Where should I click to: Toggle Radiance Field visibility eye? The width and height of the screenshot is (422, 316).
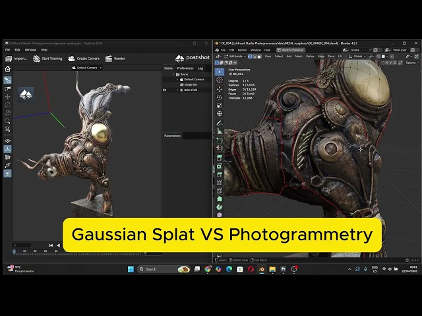(x=165, y=90)
